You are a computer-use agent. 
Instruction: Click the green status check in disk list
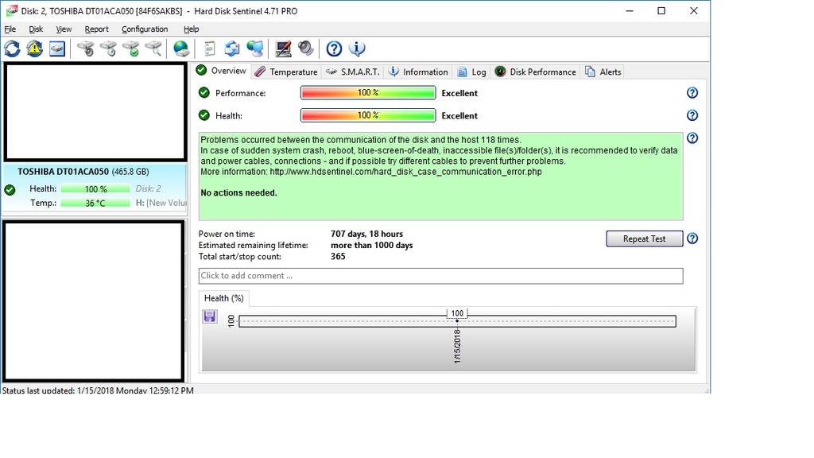coord(10,190)
